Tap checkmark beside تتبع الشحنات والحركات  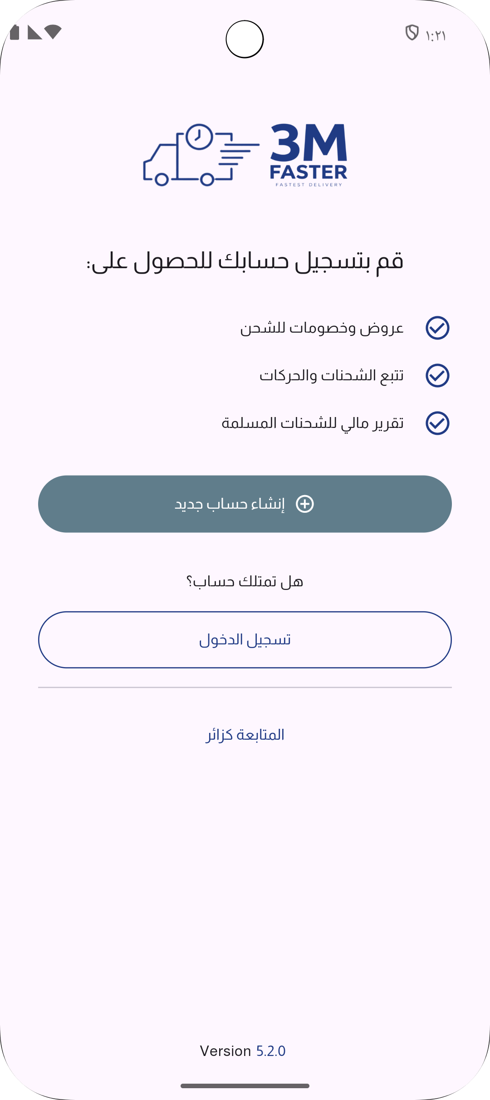tap(437, 375)
